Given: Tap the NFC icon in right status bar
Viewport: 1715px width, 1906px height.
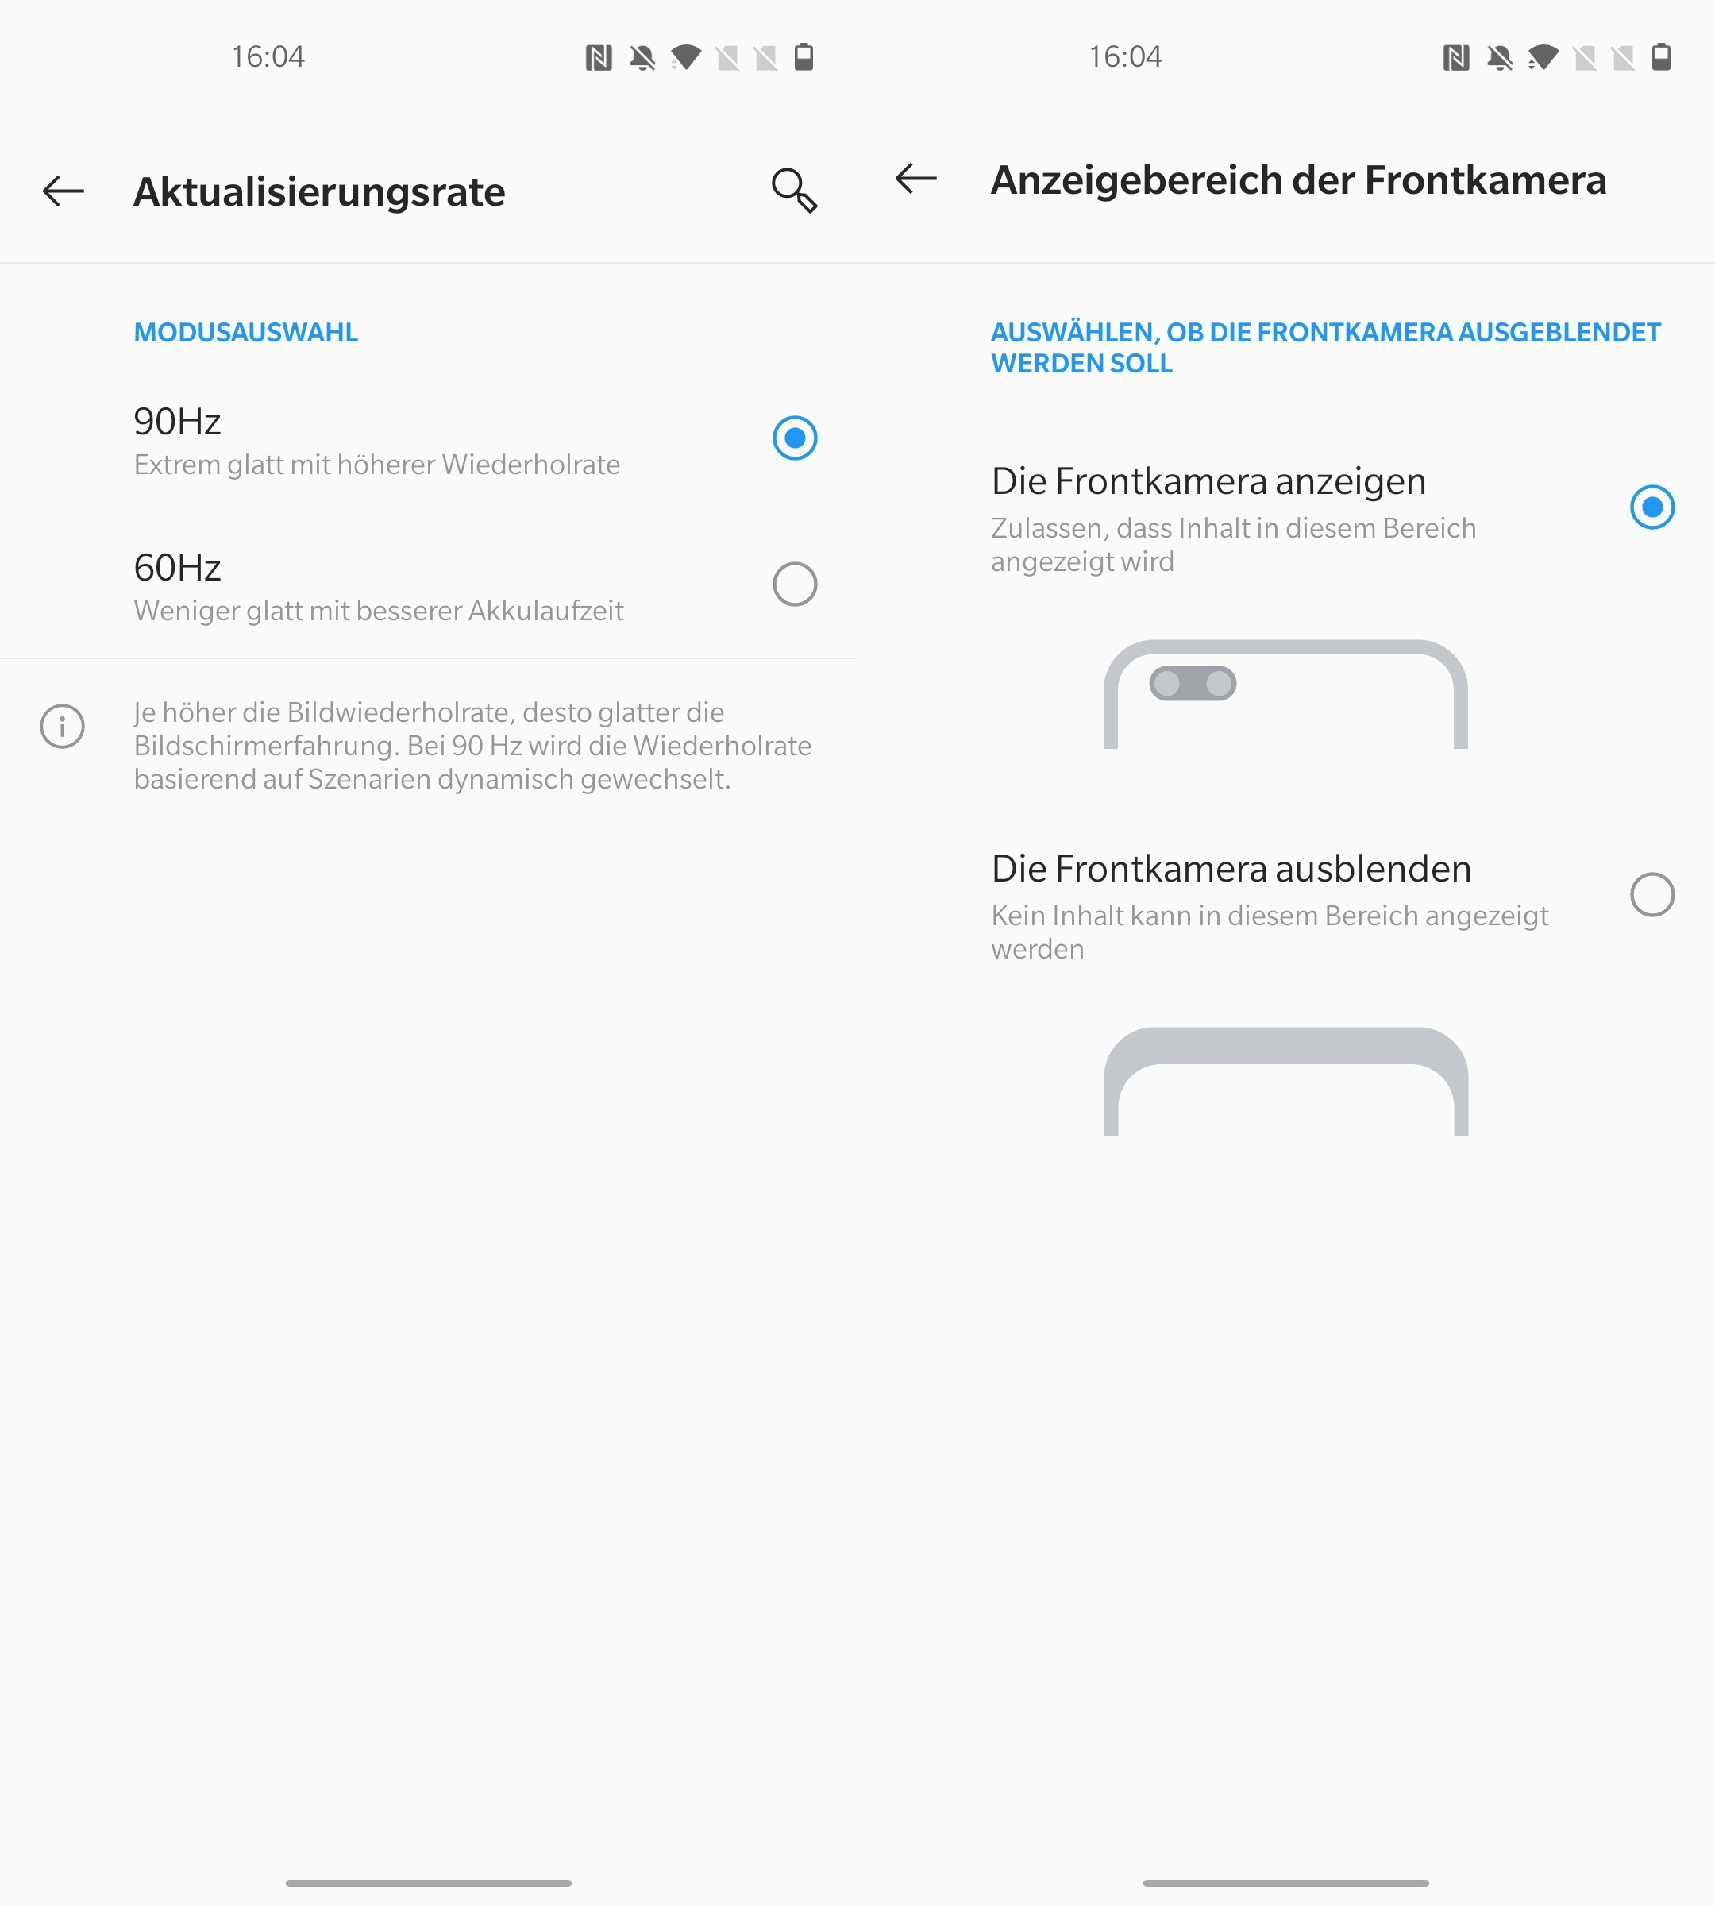Looking at the screenshot, I should click(x=1456, y=59).
